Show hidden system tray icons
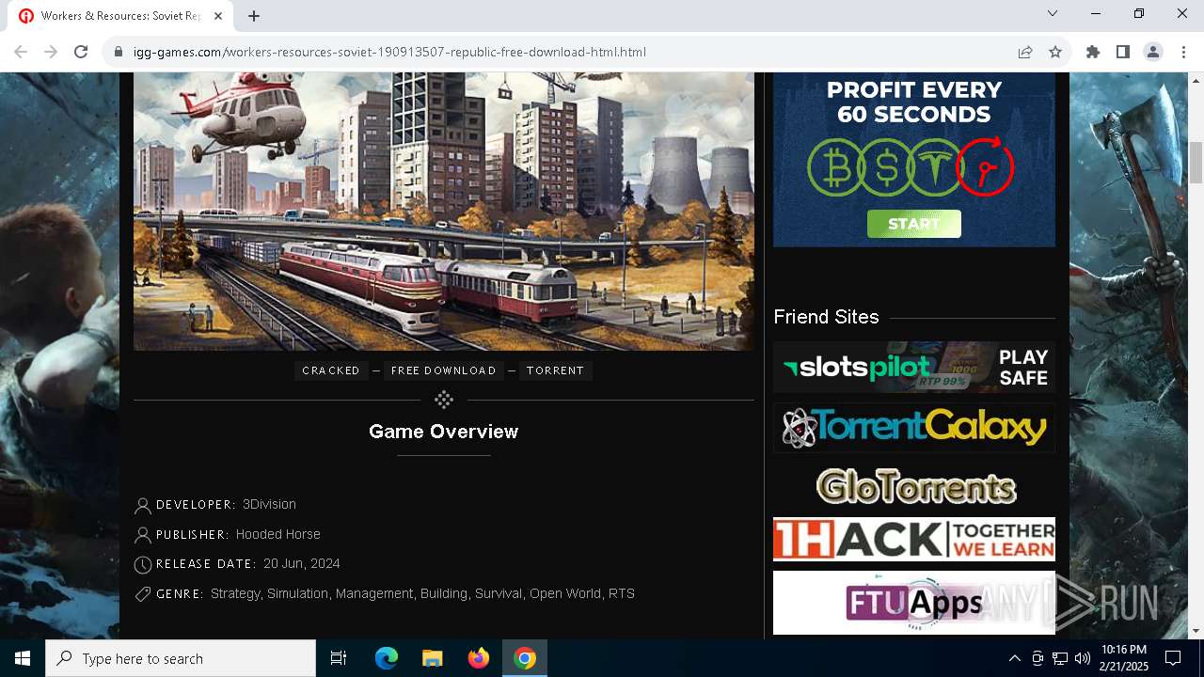1204x677 pixels. coord(1014,658)
